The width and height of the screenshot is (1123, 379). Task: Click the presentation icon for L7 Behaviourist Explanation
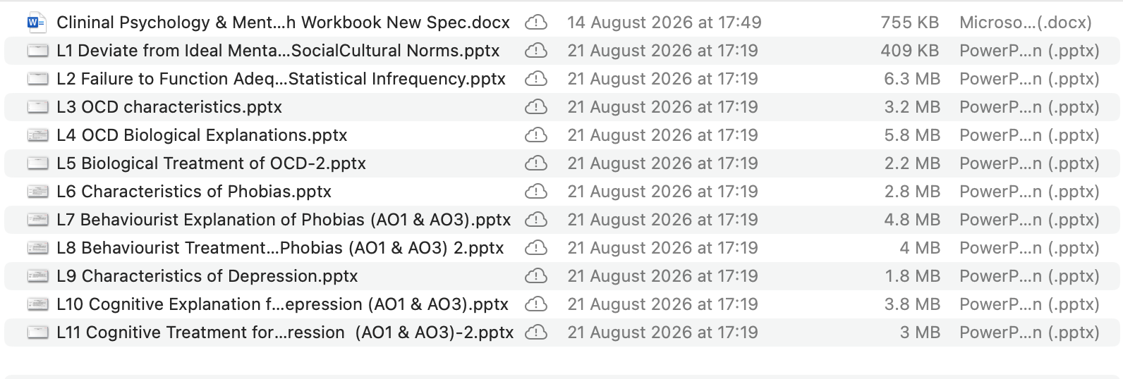pos(37,220)
